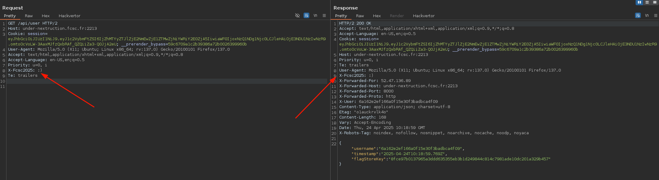
Task: Toggle hidden items eye icon in Request panel
Action: (297, 15)
